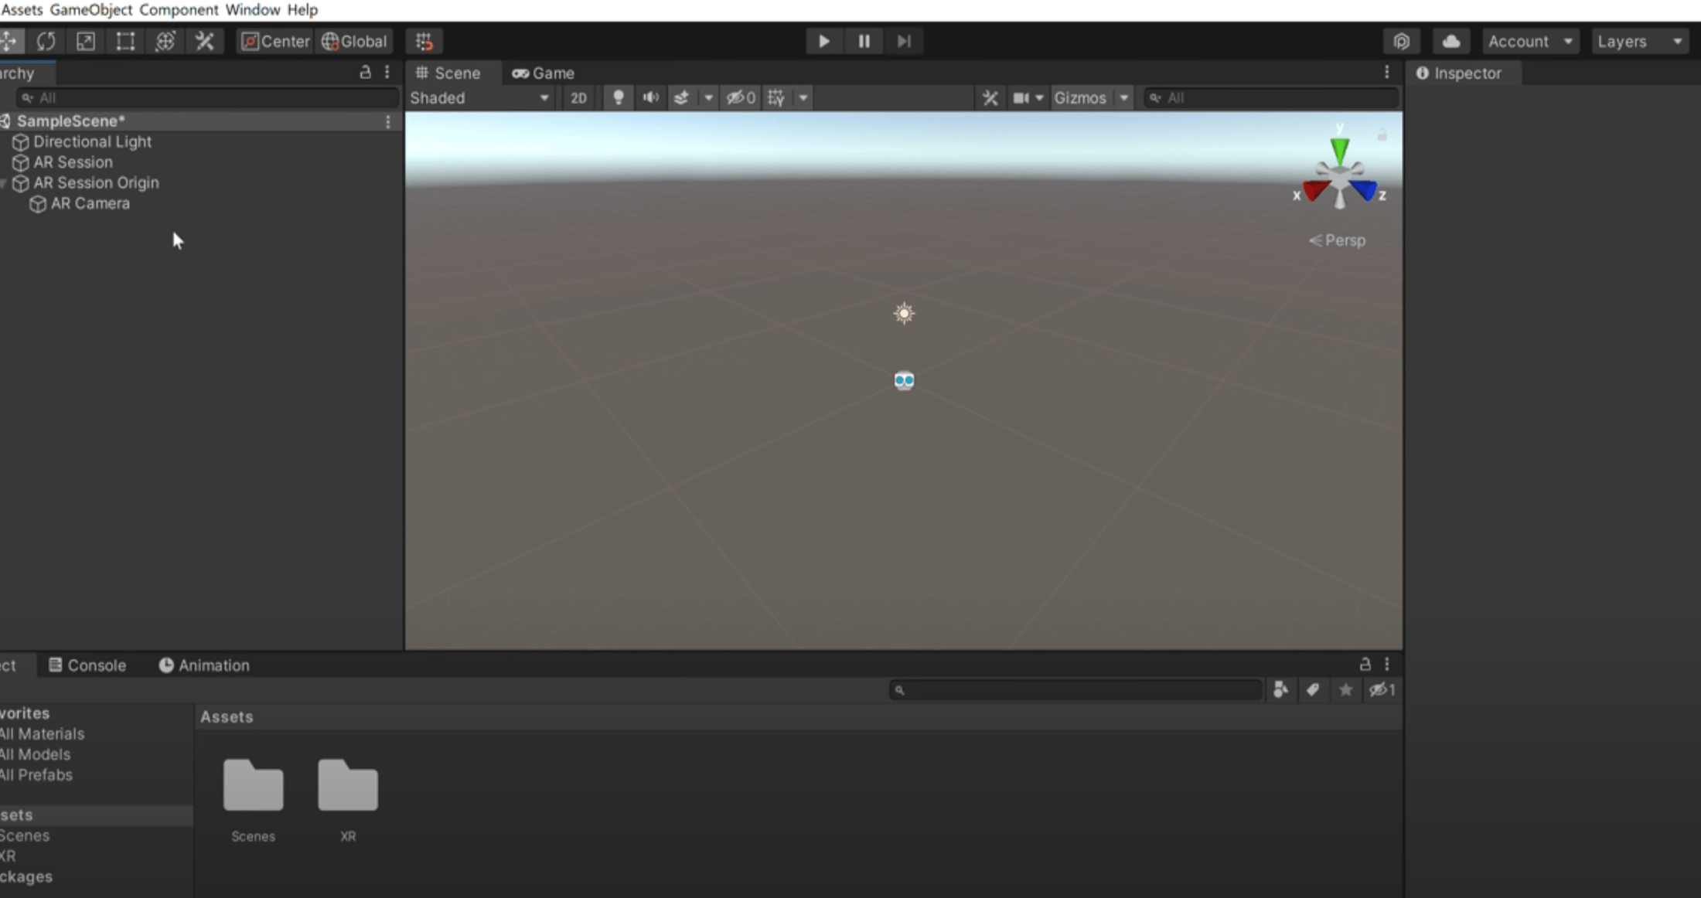Open the Layers dropdown
Screen dimensions: 1701x898
(x=1641, y=41)
